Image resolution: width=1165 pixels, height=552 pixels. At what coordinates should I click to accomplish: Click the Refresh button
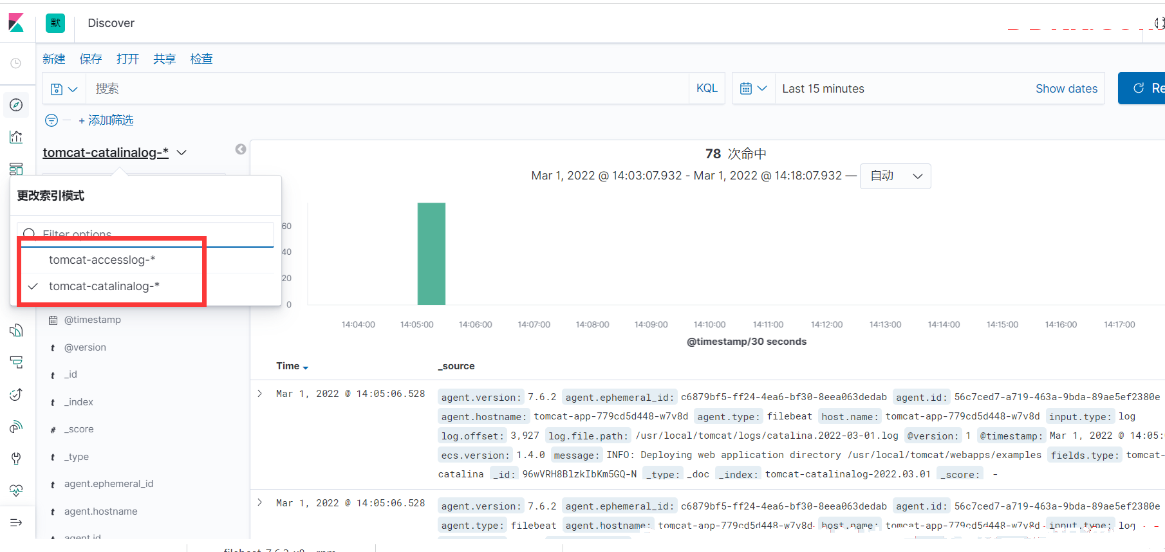pyautogui.click(x=1142, y=88)
